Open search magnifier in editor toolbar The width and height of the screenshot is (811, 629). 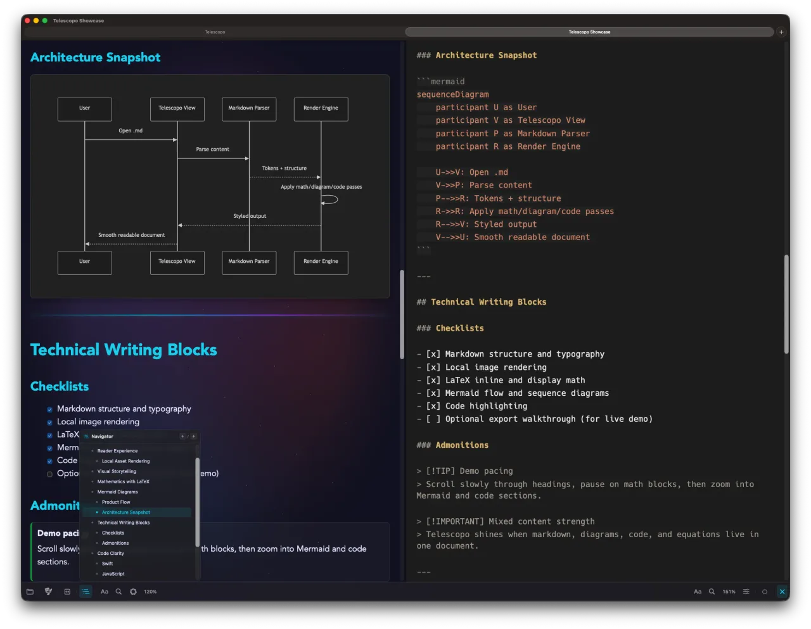(x=712, y=592)
